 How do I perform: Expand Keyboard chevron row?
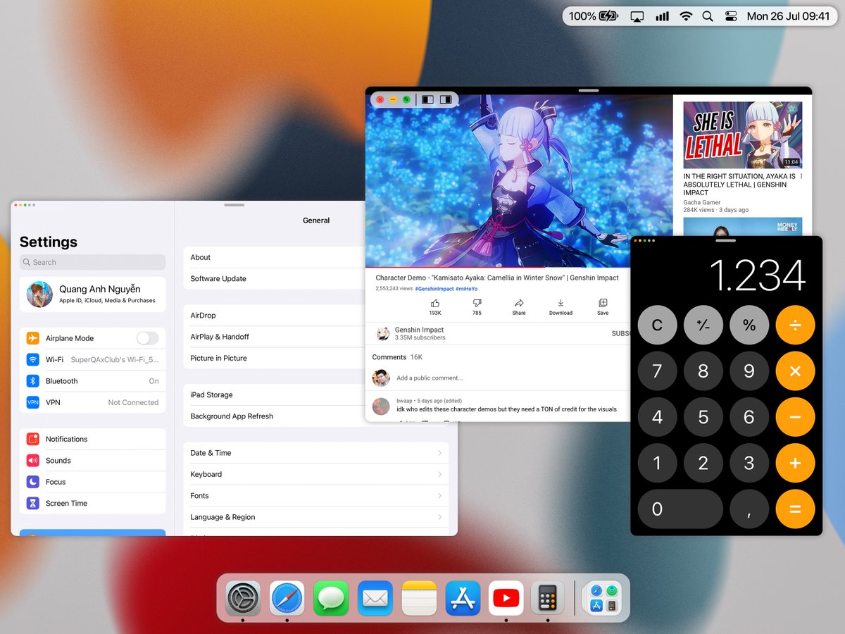click(x=316, y=474)
